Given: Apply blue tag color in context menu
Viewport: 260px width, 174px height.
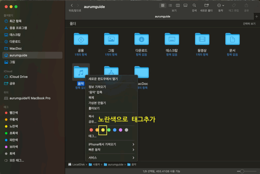Looking at the screenshot, I should [115, 130].
